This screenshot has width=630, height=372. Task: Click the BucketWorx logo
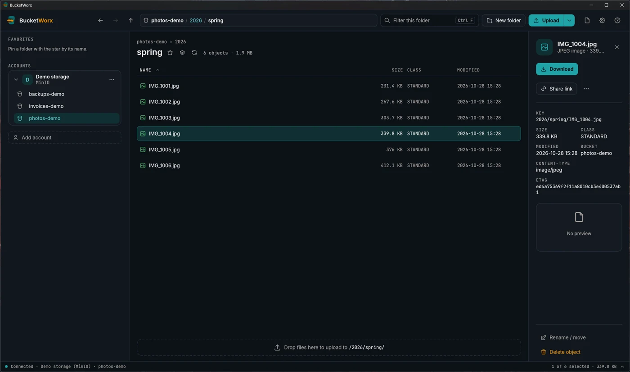coord(30,20)
